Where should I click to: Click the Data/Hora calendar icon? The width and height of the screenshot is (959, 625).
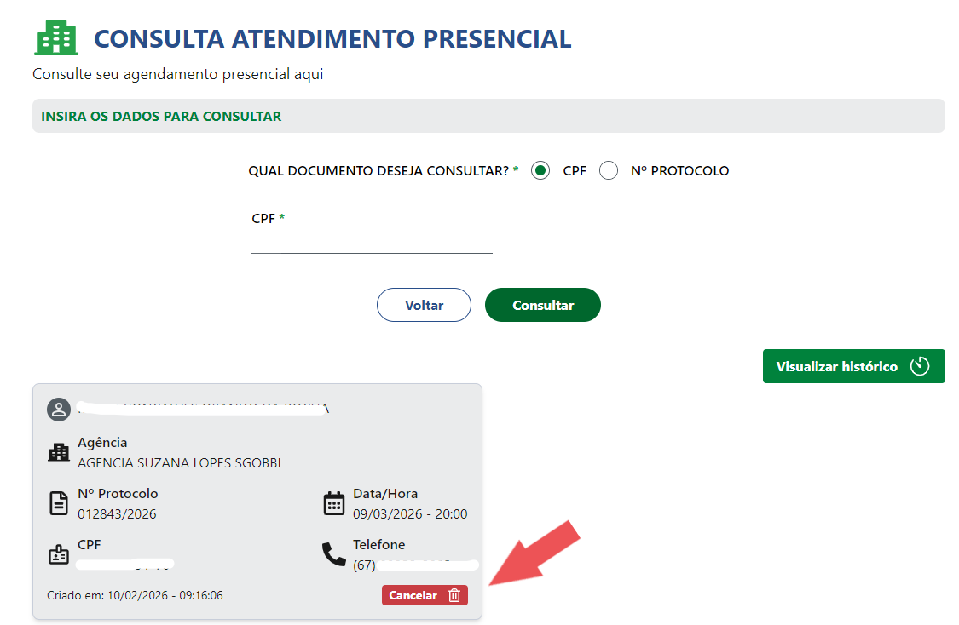(x=334, y=503)
